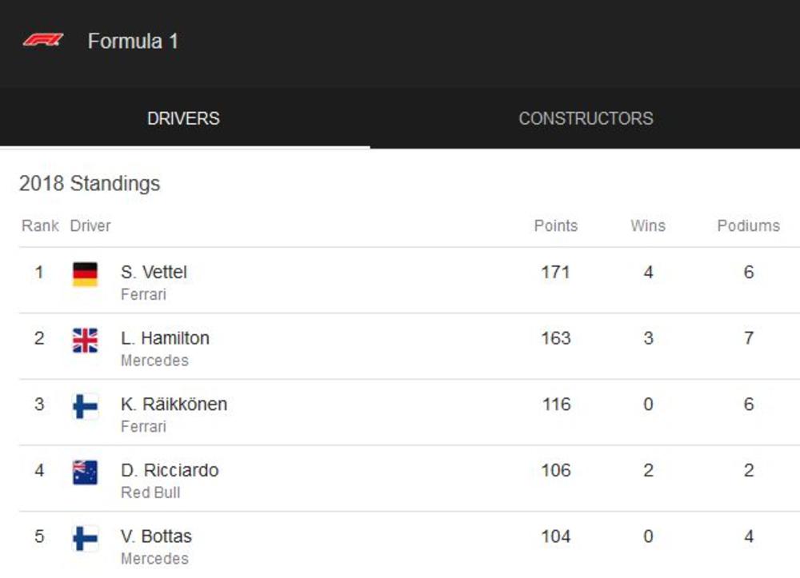Click the Formula 1 title text
Image resolution: width=800 pixels, height=578 pixels.
click(x=133, y=41)
